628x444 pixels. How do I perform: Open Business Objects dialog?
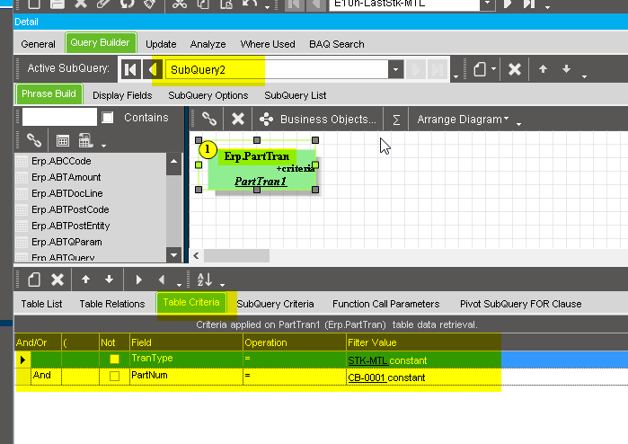pyautogui.click(x=318, y=119)
